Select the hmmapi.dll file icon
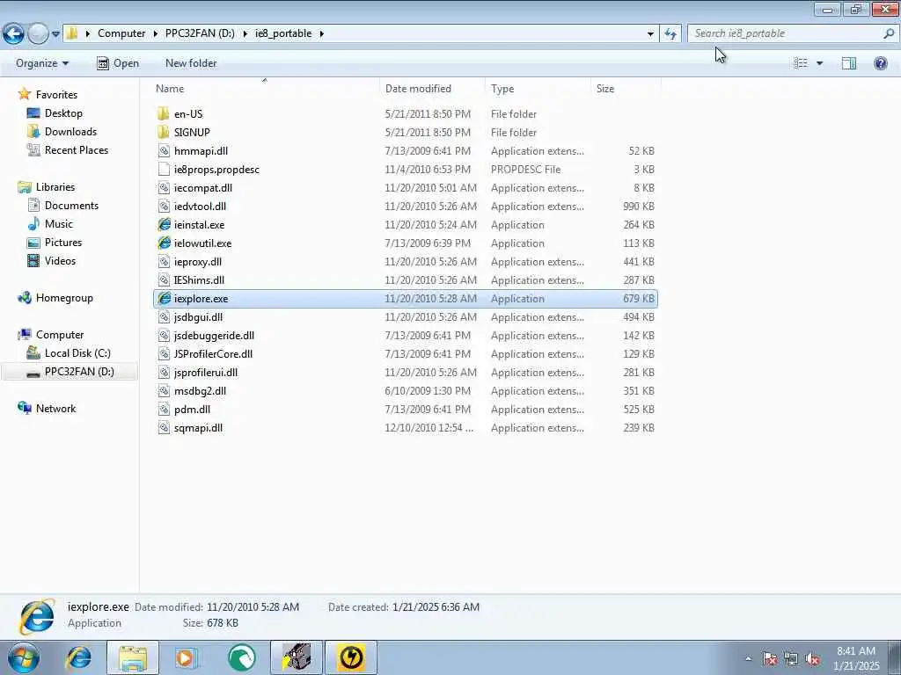The width and height of the screenshot is (901, 675). [x=164, y=151]
